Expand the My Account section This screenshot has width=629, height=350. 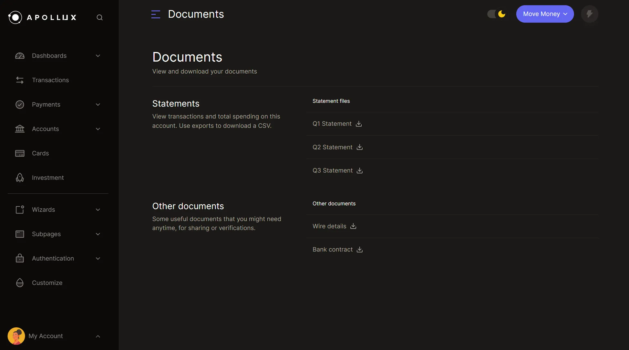[97, 336]
